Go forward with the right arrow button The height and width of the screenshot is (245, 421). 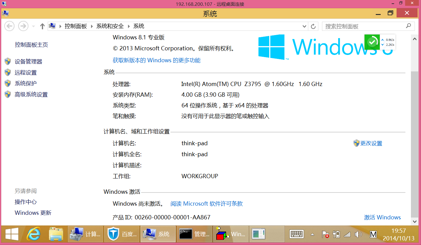click(23, 26)
